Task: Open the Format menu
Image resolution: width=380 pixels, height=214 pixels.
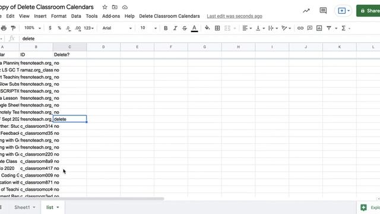Action: click(59, 16)
